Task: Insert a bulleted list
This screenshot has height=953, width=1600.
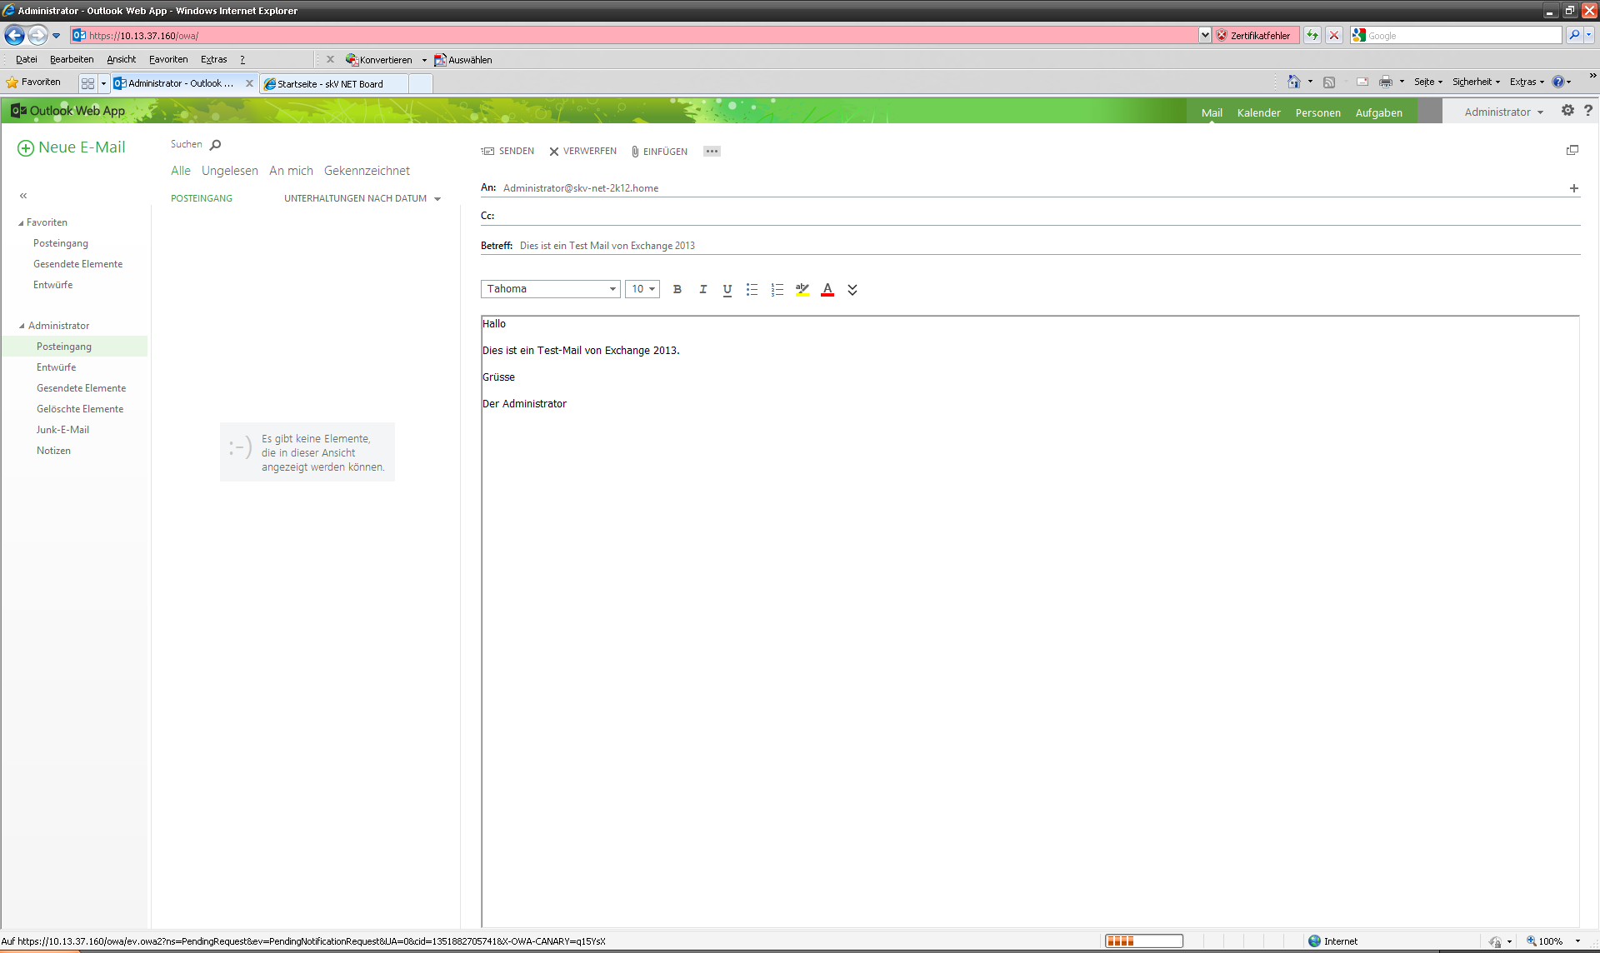Action: (x=752, y=289)
